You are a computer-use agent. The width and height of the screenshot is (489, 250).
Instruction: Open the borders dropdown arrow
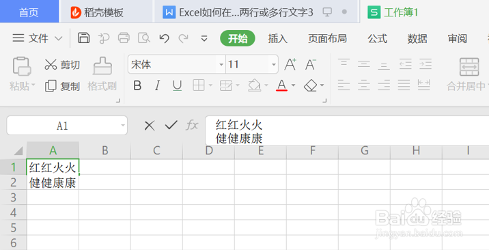(210, 85)
